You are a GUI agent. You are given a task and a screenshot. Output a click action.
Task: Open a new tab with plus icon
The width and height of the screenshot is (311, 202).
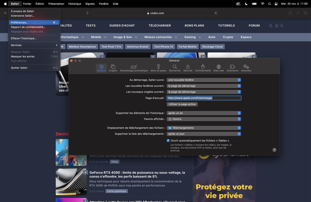pyautogui.click(x=298, y=13)
